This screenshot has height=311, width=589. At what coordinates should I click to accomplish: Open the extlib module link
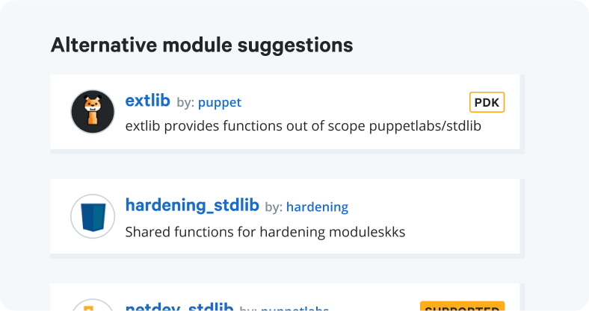[148, 101]
